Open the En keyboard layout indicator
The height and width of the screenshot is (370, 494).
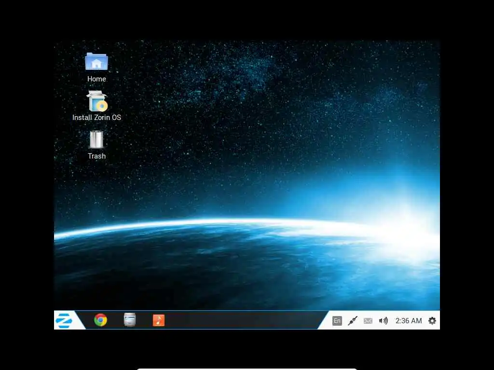click(x=337, y=320)
